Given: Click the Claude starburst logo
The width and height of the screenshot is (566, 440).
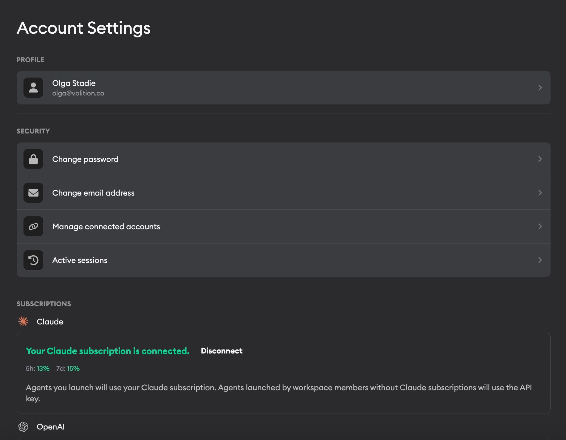Looking at the screenshot, I should 23,321.
